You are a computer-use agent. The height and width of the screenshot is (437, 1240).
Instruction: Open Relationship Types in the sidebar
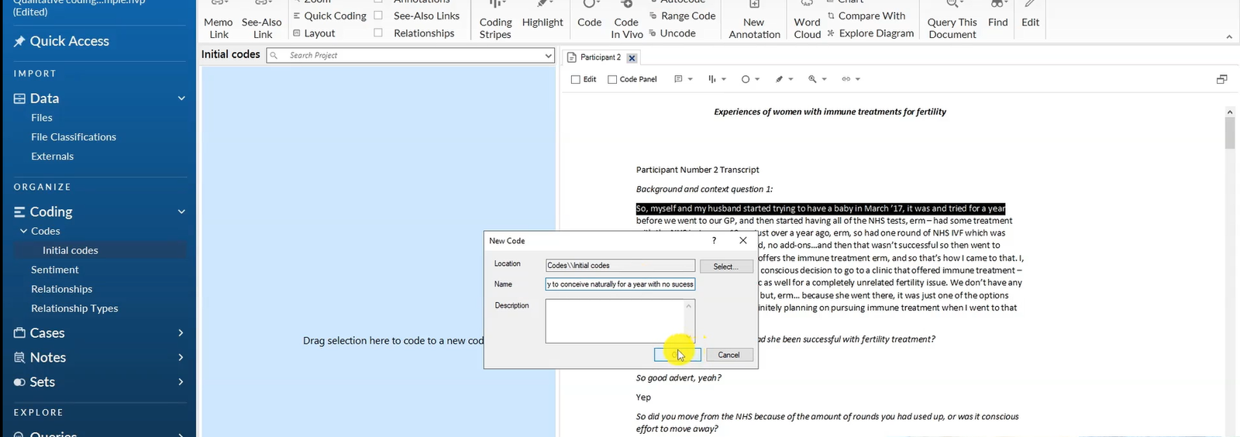(74, 308)
